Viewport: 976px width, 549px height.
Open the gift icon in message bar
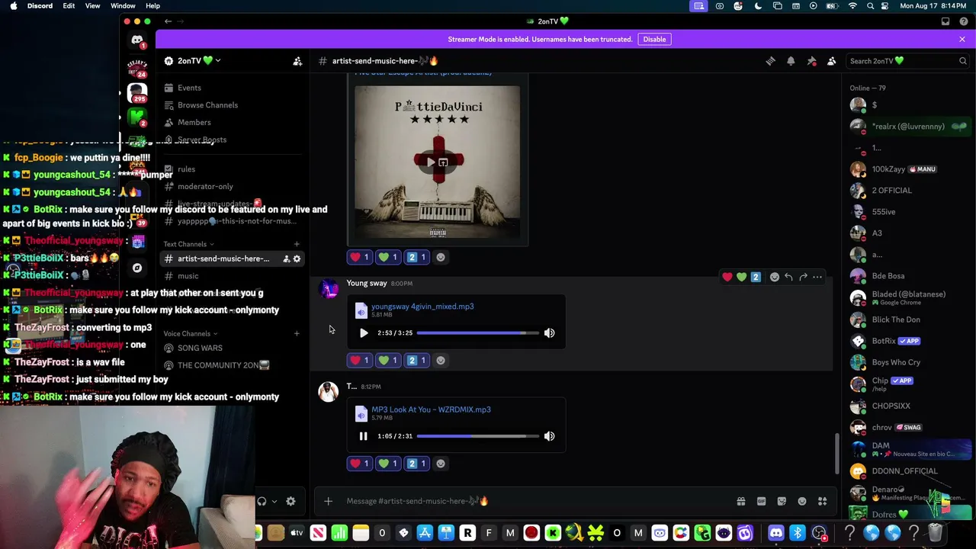(740, 501)
